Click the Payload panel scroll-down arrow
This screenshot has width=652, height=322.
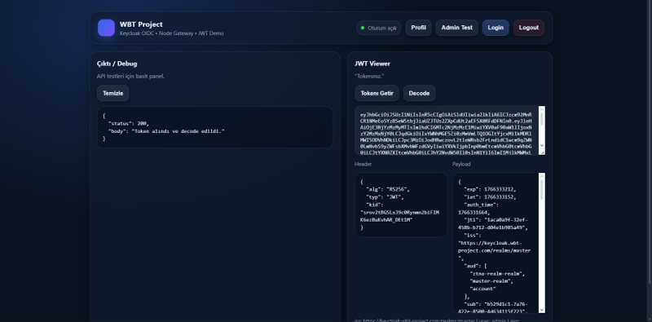pyautogui.click(x=541, y=310)
